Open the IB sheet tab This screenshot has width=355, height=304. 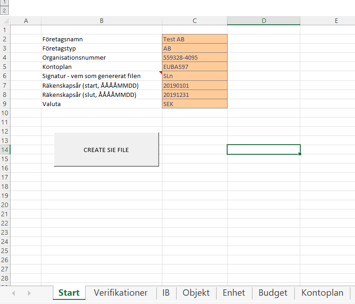(x=166, y=293)
